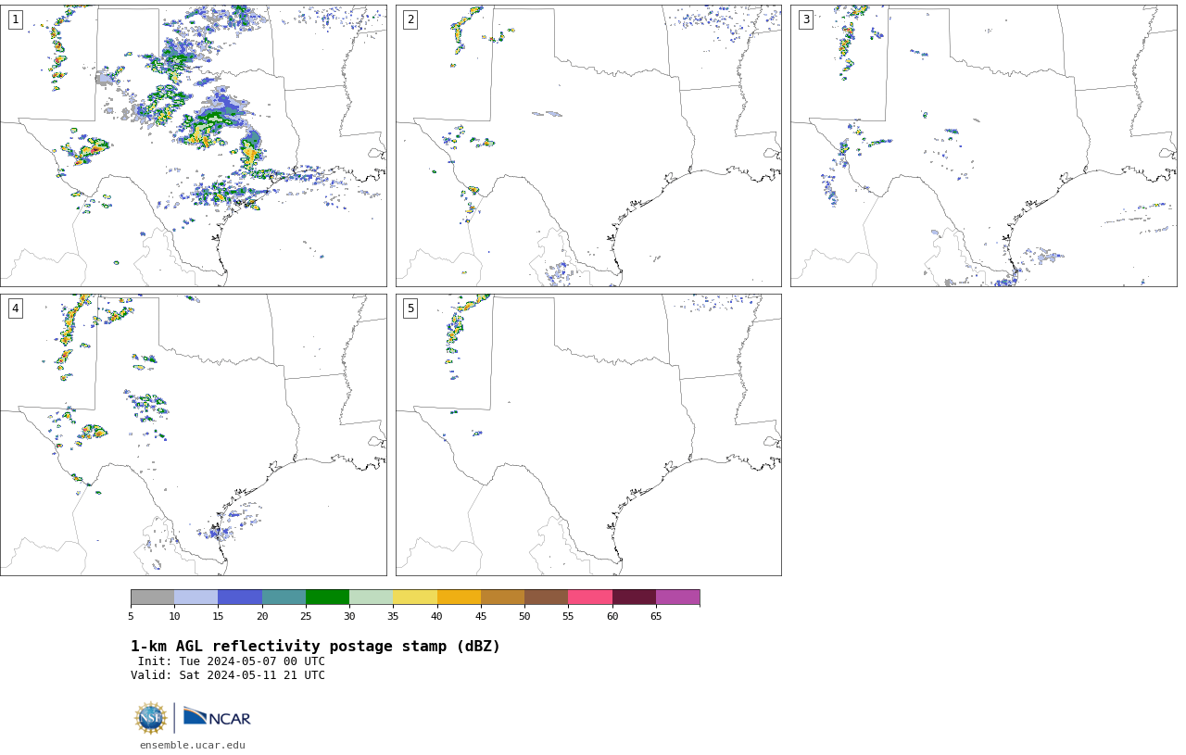The height and width of the screenshot is (755, 1186).
Task: Click the panel number 2 label
Action: (410, 19)
